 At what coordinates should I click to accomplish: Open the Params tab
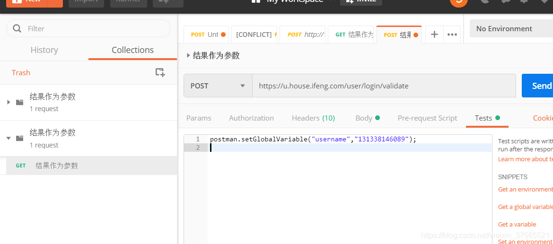click(199, 118)
